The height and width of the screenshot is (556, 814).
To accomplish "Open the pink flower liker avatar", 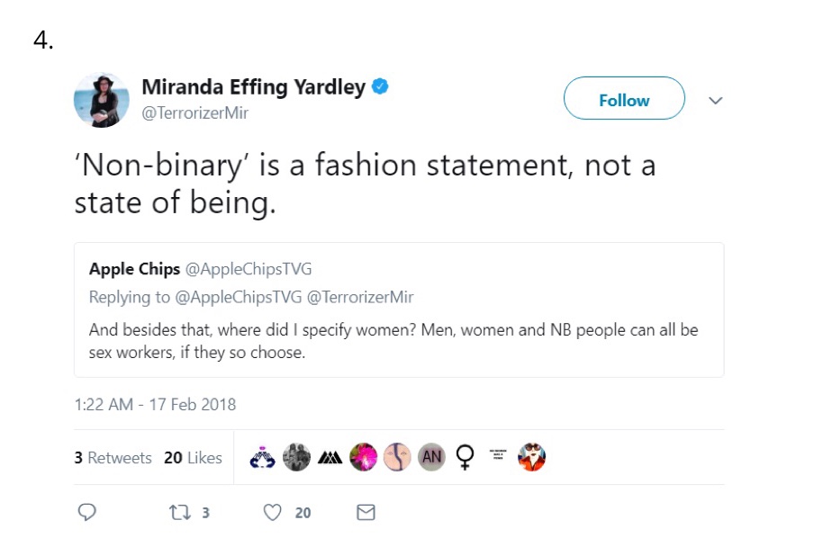I will pyautogui.click(x=364, y=457).
